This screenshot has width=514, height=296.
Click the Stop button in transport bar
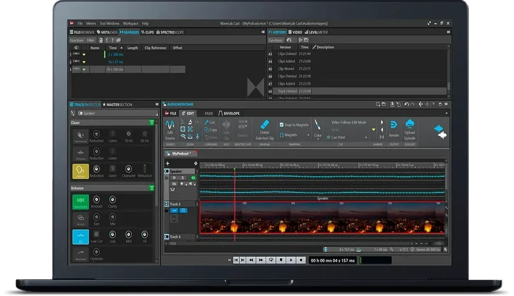[x=281, y=260]
